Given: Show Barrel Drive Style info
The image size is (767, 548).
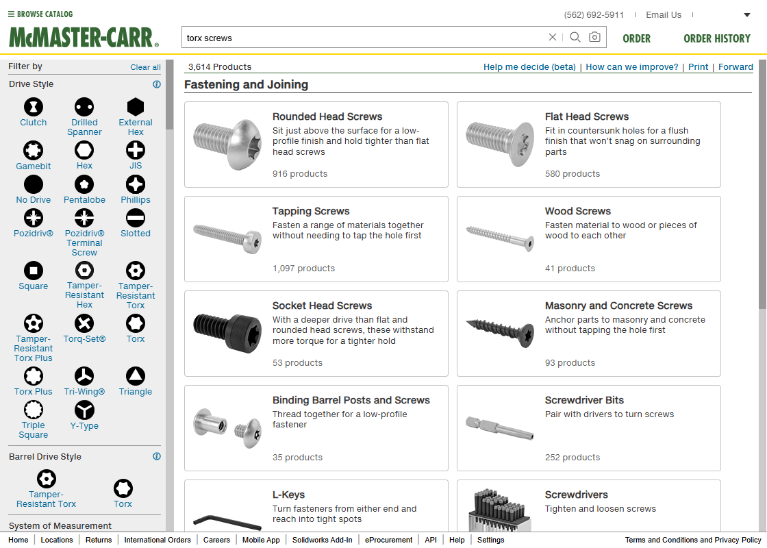Looking at the screenshot, I should pyautogui.click(x=157, y=456).
